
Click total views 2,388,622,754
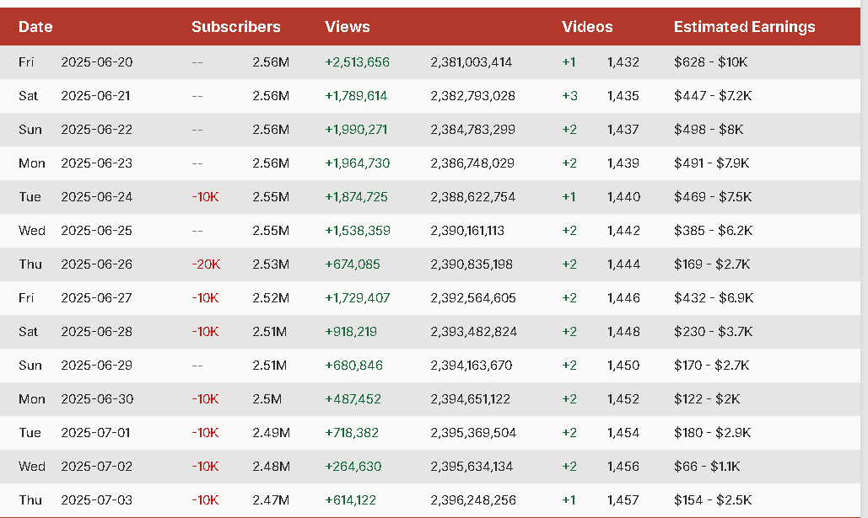(472, 197)
